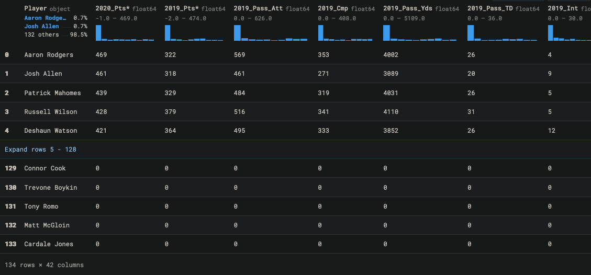The width and height of the screenshot is (591, 275).
Task: Select the 2019_Pass_Att column header
Action: point(259,9)
